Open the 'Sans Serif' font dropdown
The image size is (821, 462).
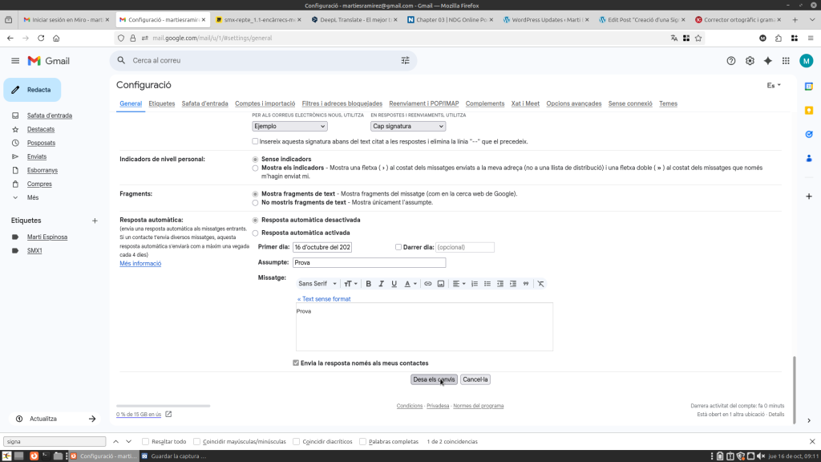tap(317, 284)
